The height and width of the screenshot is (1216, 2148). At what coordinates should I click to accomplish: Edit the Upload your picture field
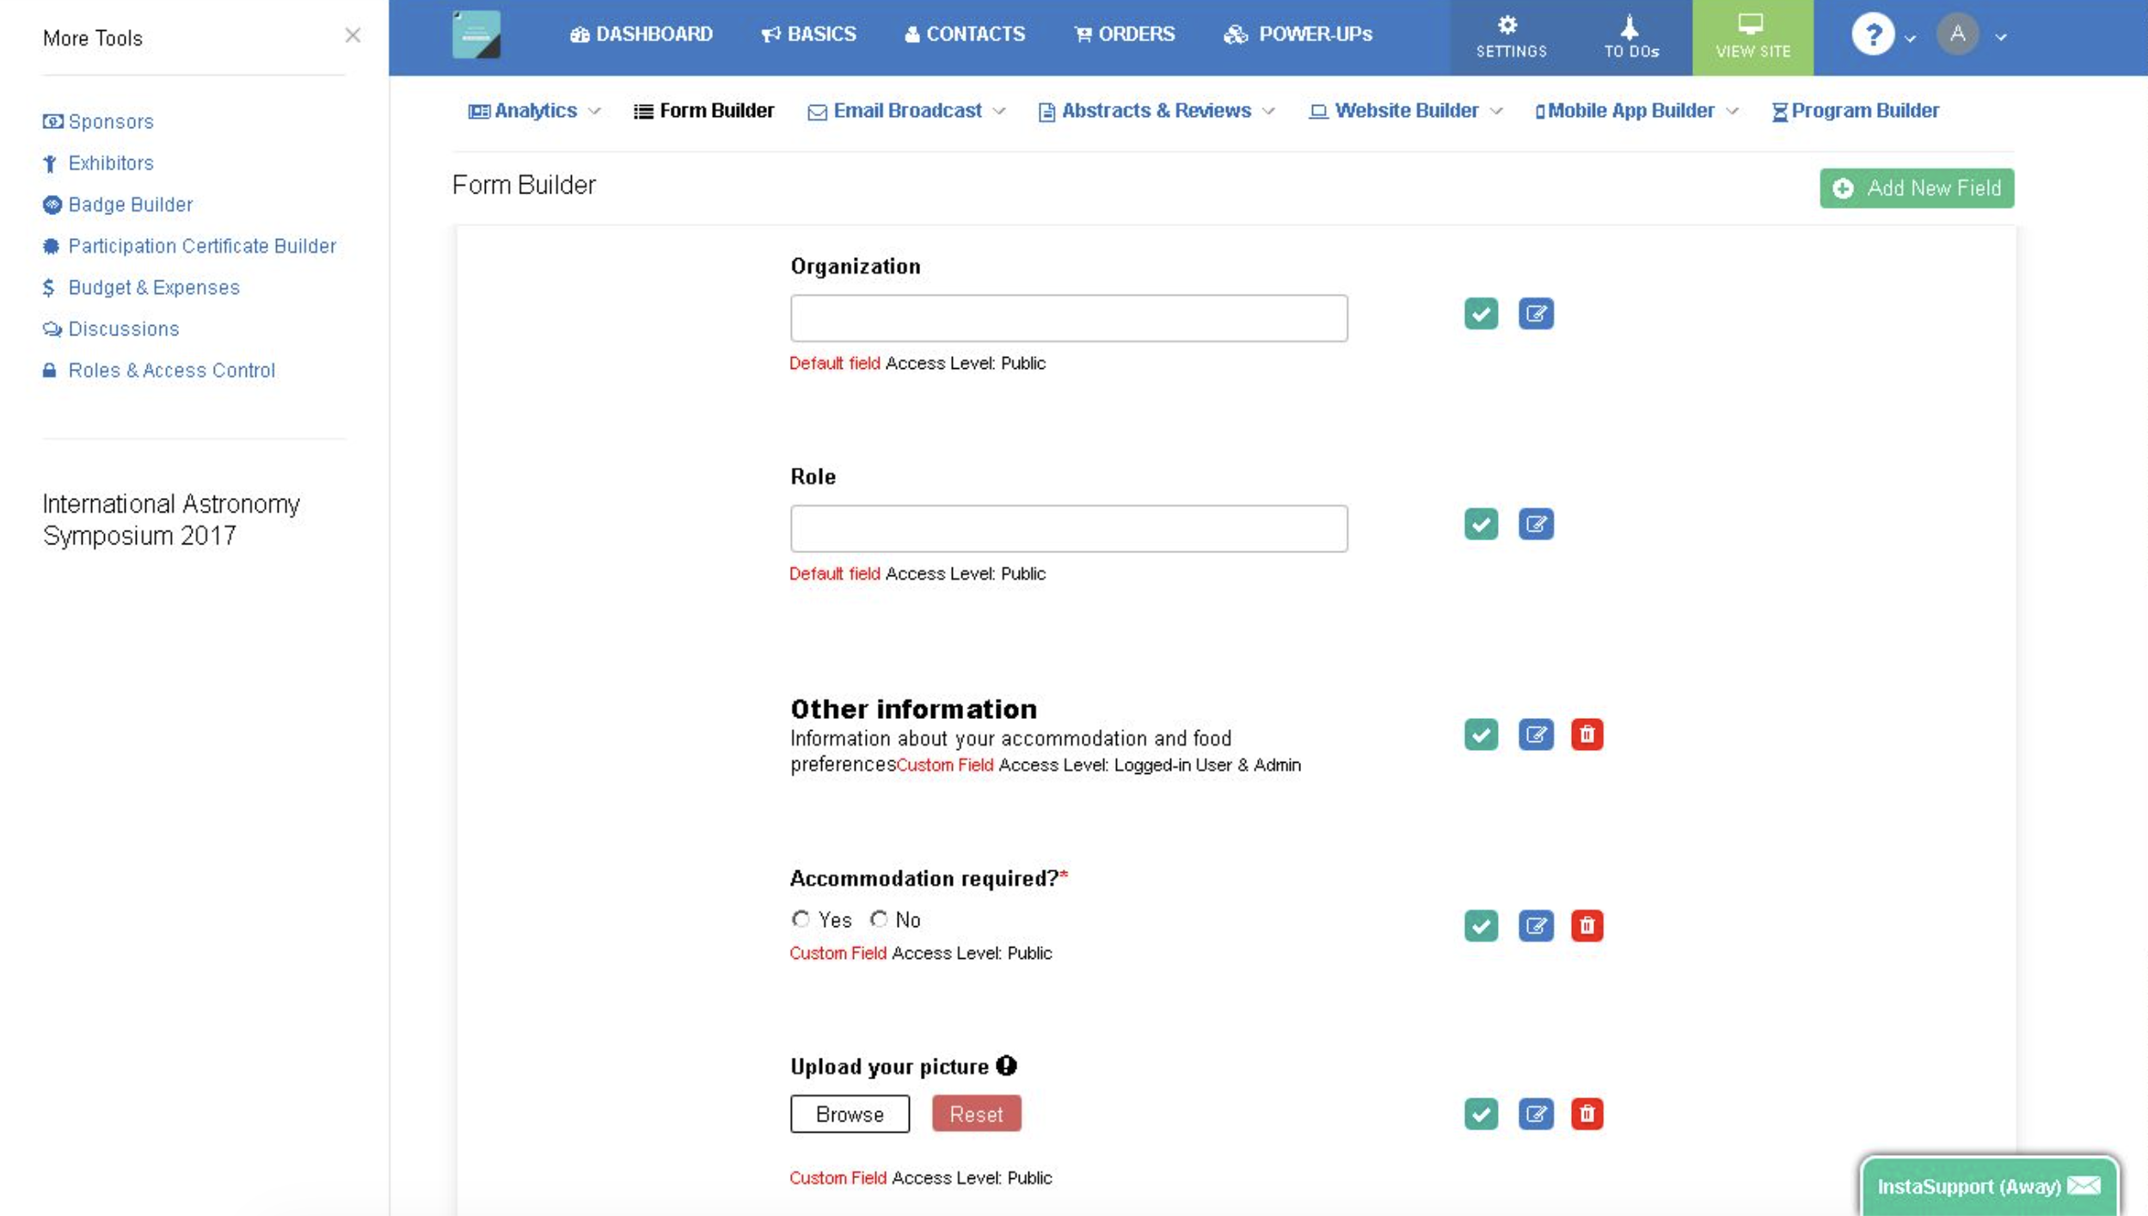[1536, 1115]
